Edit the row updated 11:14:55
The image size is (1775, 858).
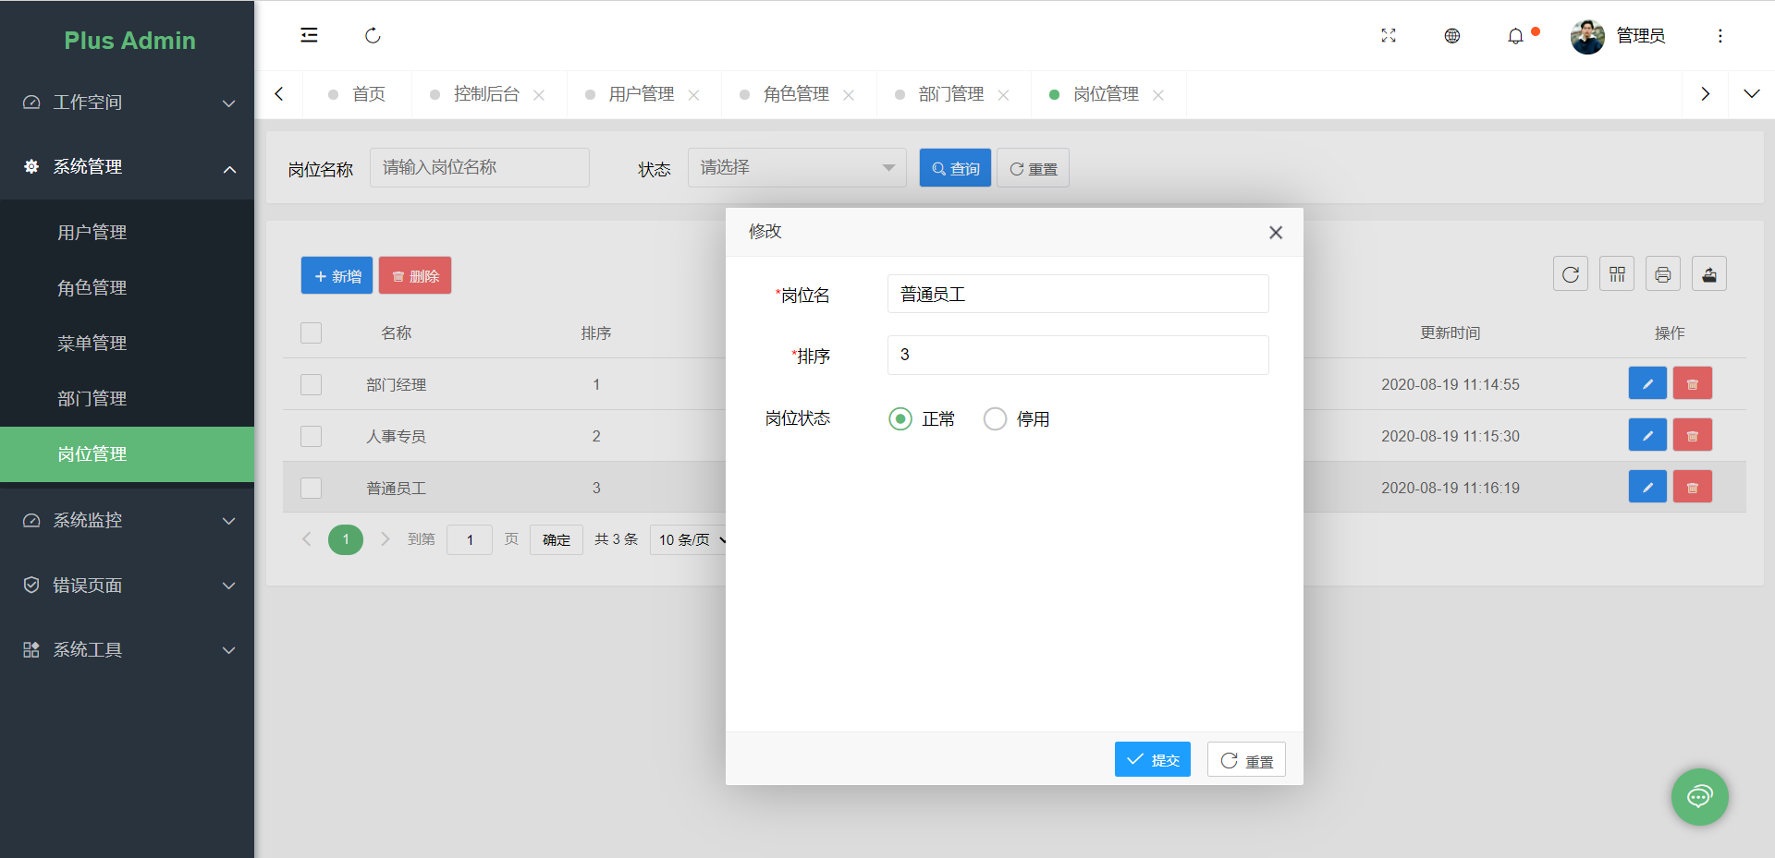click(x=1647, y=383)
